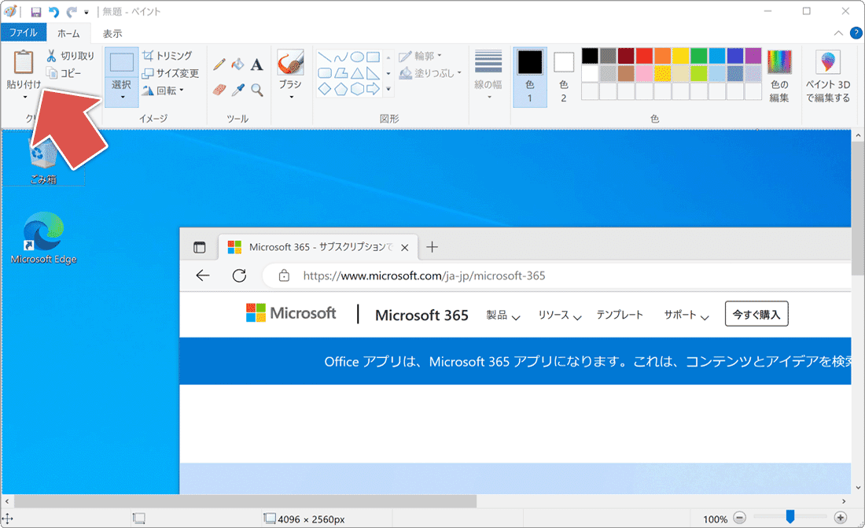This screenshot has height=528, width=865.
Task: Open the 色の編集 color editor
Action: pyautogui.click(x=779, y=75)
